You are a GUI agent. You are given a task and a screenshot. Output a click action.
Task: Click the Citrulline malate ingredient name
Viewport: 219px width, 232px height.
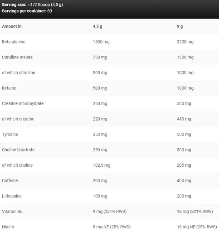pyautogui.click(x=17, y=57)
